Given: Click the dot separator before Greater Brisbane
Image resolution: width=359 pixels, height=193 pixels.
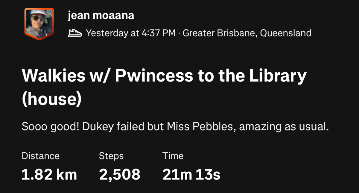Looking at the screenshot, I should (x=179, y=33).
